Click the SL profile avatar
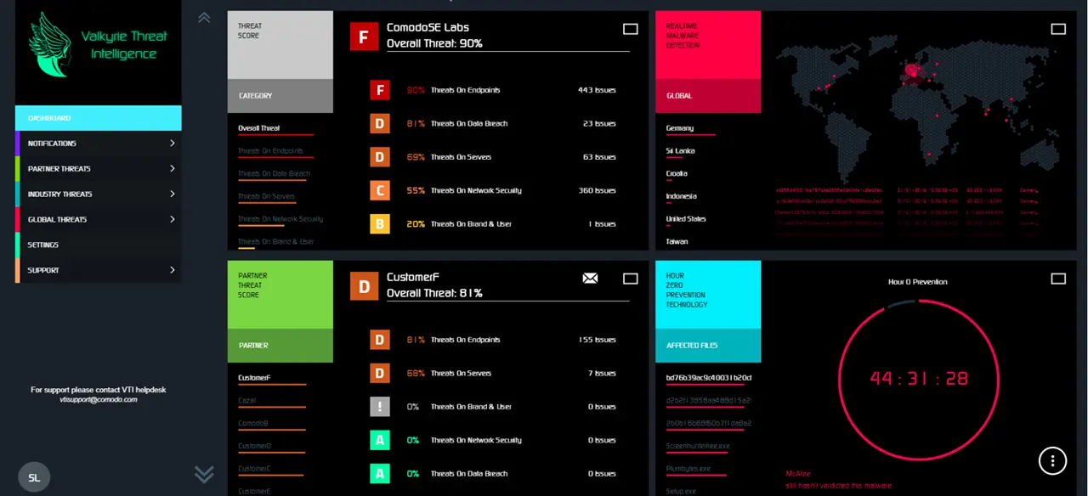 tap(34, 477)
